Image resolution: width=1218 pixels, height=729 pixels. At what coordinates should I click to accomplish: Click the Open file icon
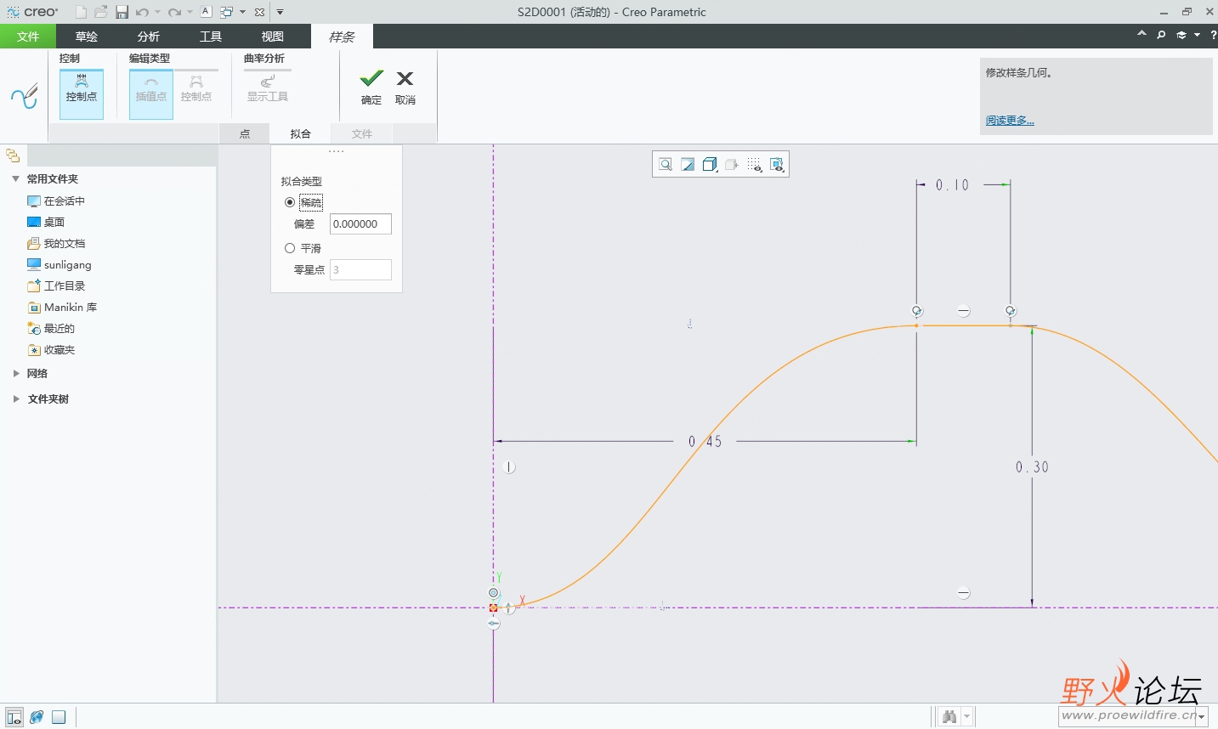coord(101,12)
